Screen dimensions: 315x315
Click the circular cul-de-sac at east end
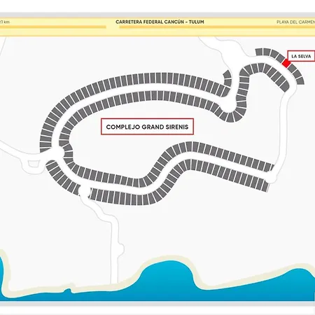[271, 177]
